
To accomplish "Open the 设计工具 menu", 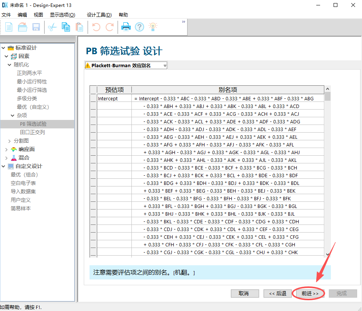I will [x=100, y=15].
